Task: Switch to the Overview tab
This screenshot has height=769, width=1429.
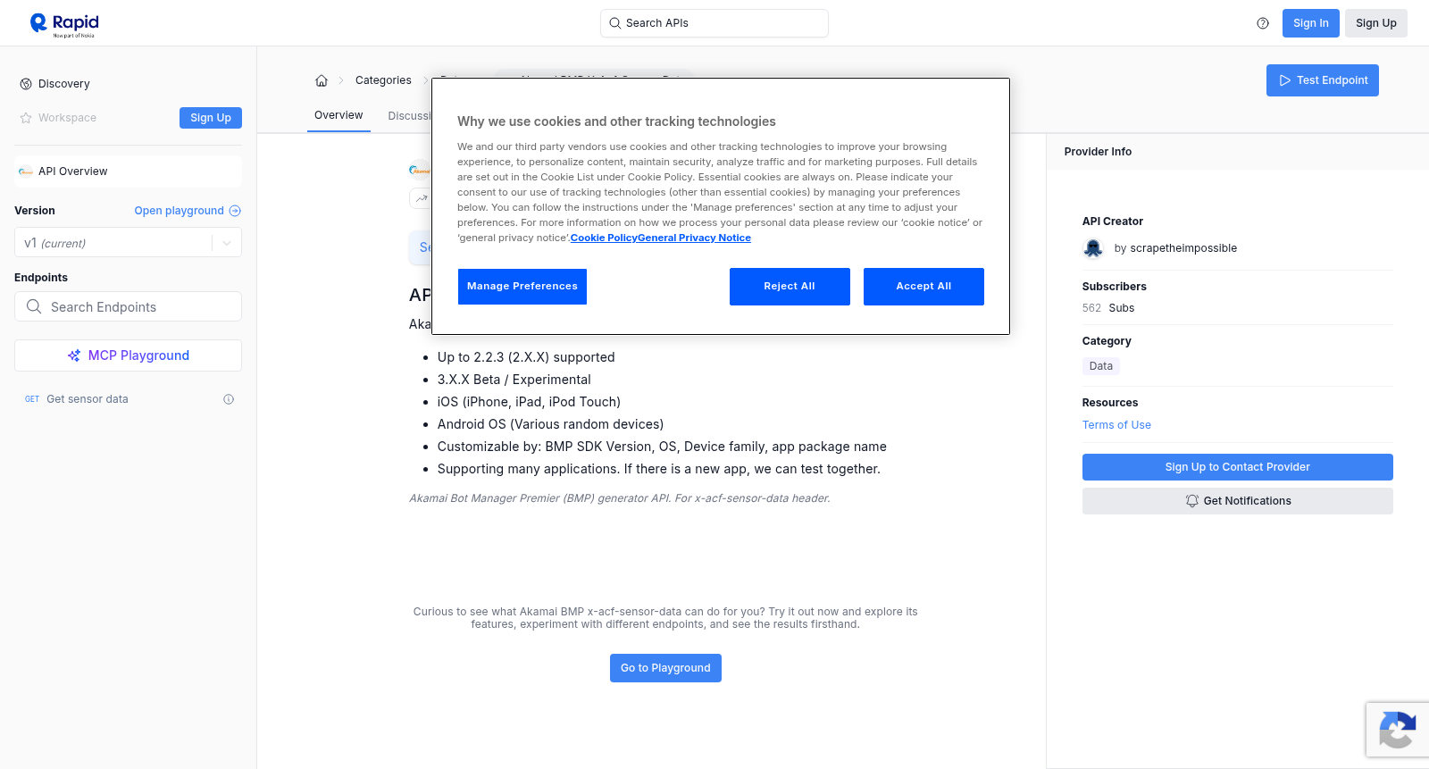Action: [338, 115]
